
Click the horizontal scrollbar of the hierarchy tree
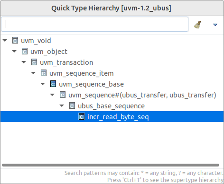(x=111, y=165)
